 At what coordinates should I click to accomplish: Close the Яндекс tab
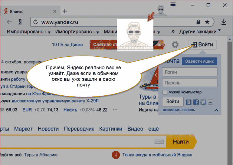55,11
